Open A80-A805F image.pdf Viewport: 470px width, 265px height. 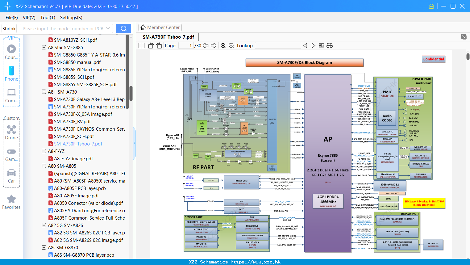point(77,196)
